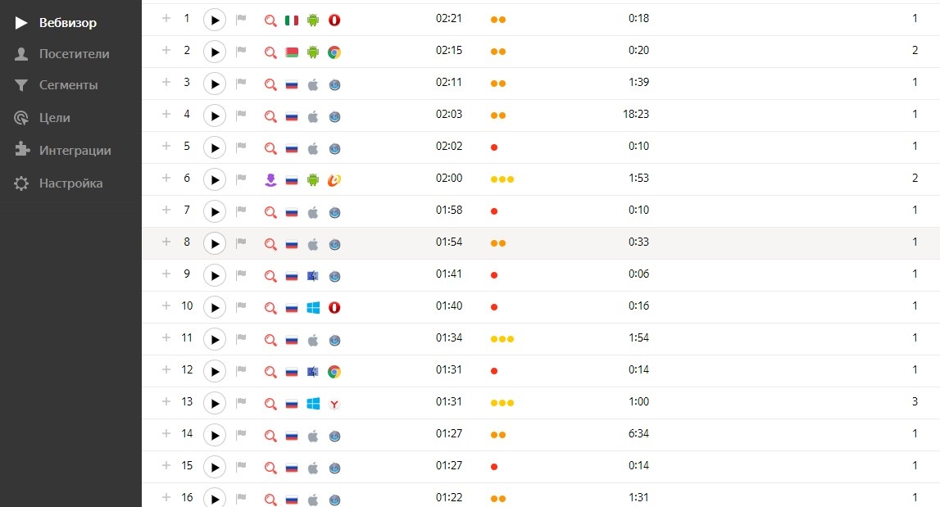940x507 pixels.
Task: Expand visit row 4 details
Action: point(166,114)
